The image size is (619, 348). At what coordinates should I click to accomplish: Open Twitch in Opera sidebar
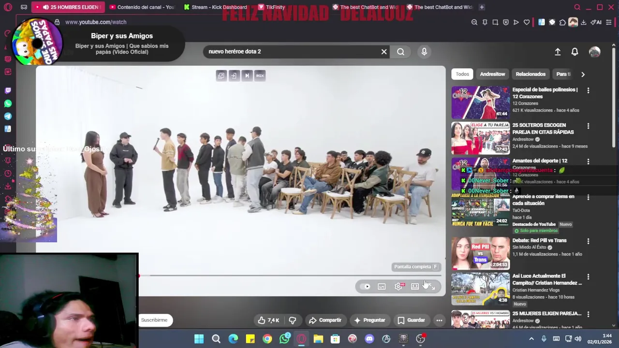tap(8, 90)
